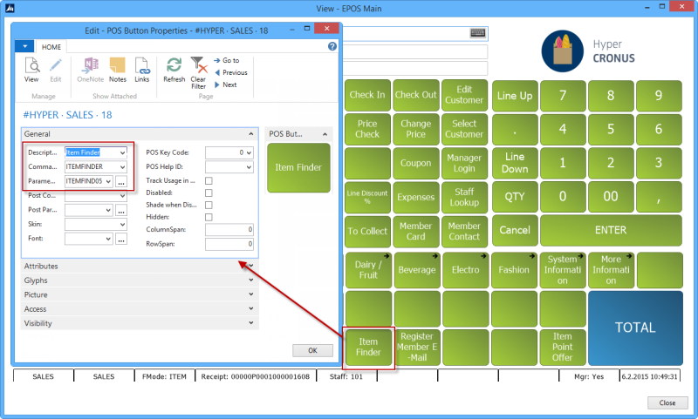The height and width of the screenshot is (419, 698).
Task: Click the Line Up button
Action: click(x=515, y=96)
